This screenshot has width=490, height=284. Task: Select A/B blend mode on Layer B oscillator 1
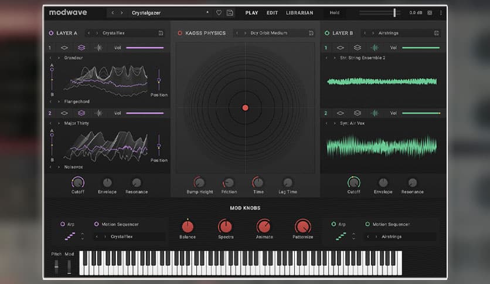pyautogui.click(x=357, y=48)
